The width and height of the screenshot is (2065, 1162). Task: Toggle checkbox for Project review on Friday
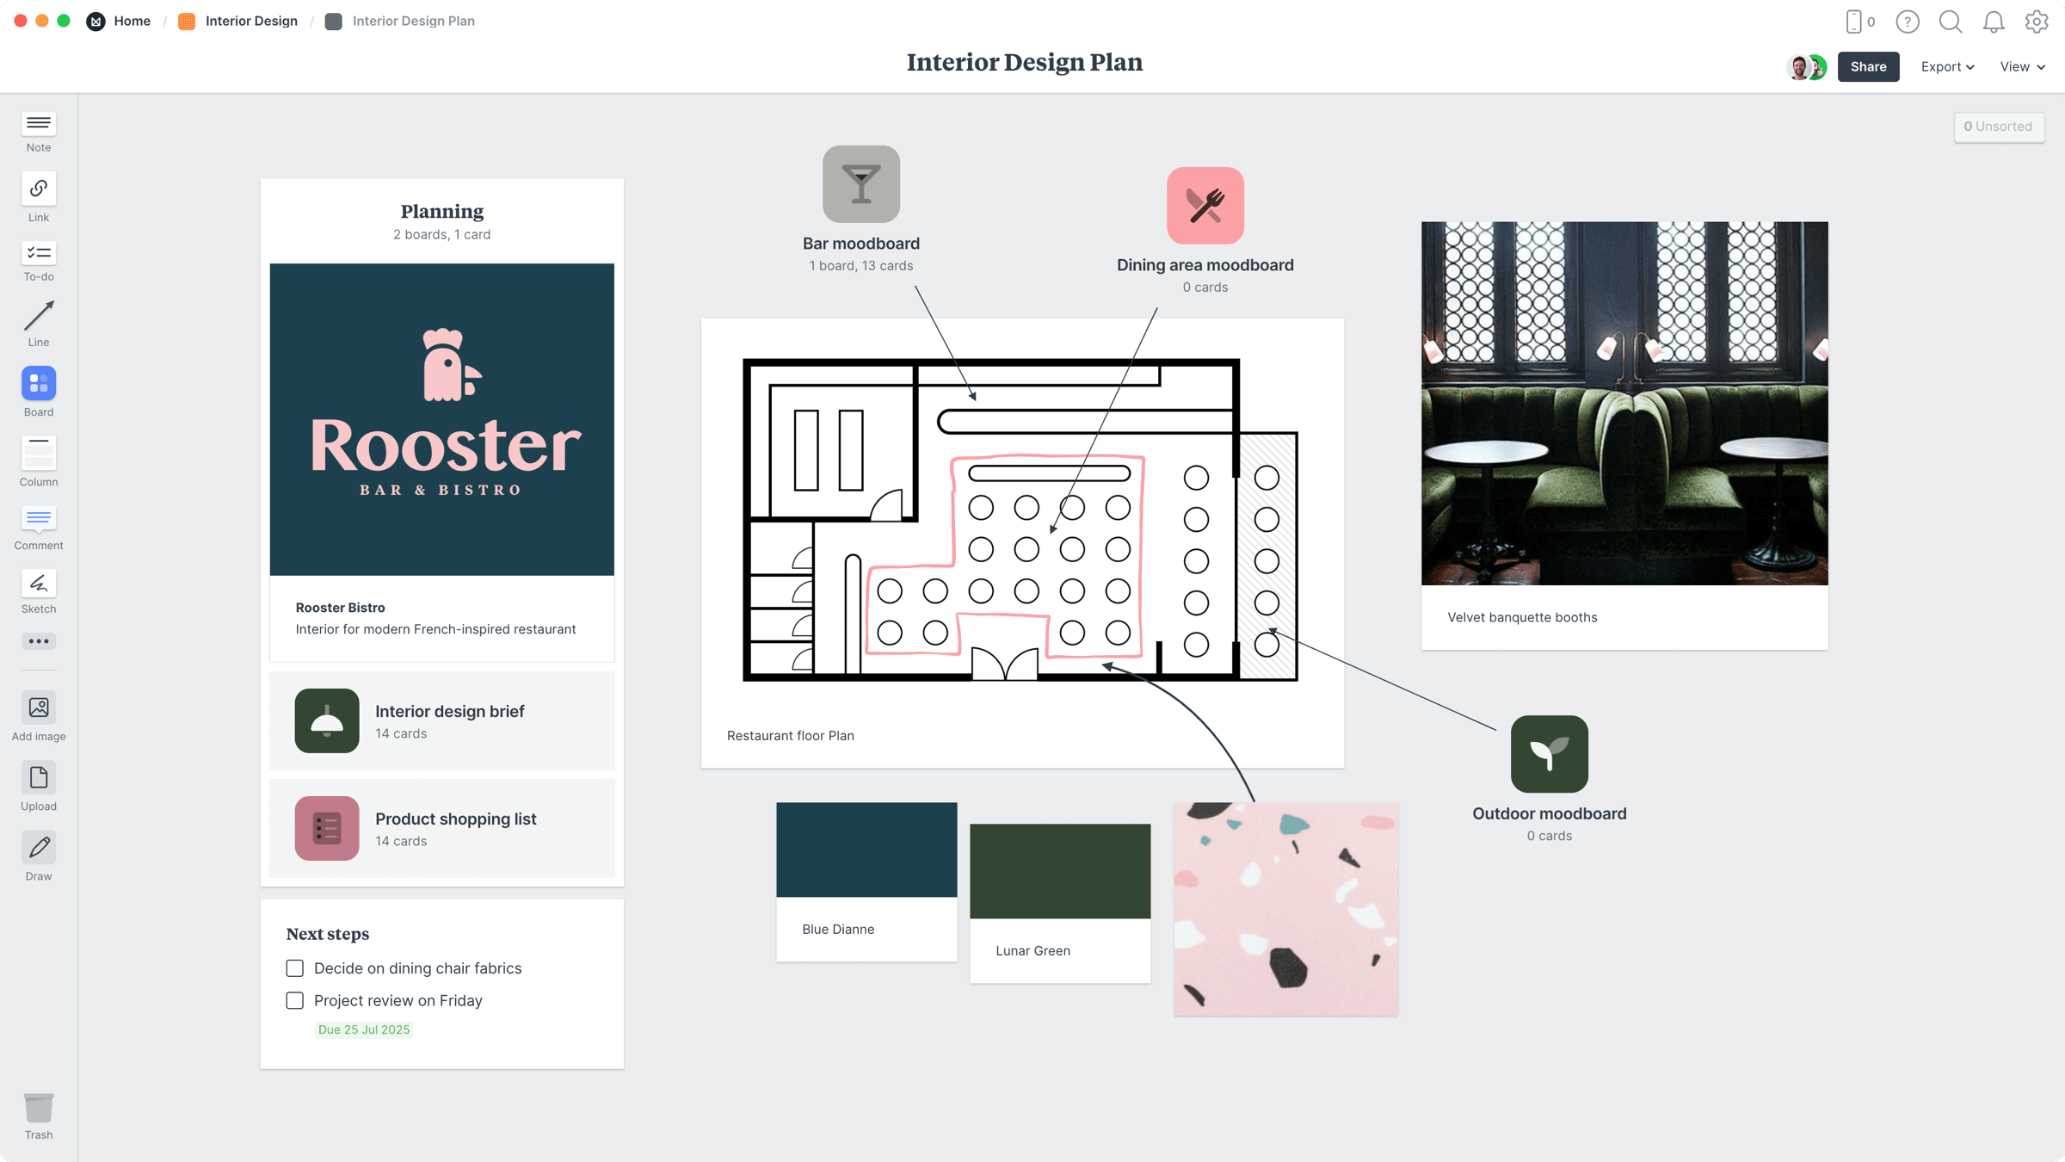tap(295, 1000)
